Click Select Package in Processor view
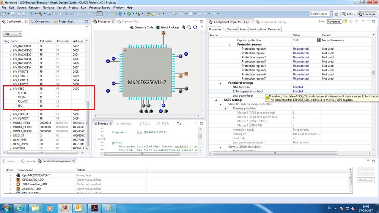 pyautogui.click(x=167, y=28)
